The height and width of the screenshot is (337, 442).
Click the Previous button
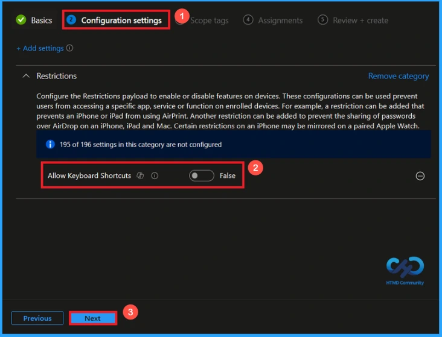tap(37, 318)
